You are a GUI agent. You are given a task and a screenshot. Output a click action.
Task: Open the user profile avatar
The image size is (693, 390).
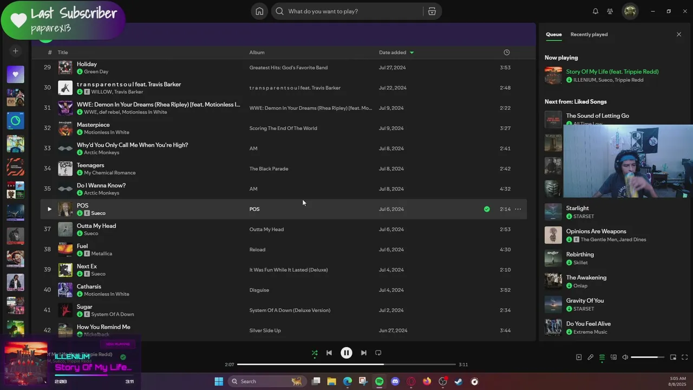pyautogui.click(x=630, y=11)
